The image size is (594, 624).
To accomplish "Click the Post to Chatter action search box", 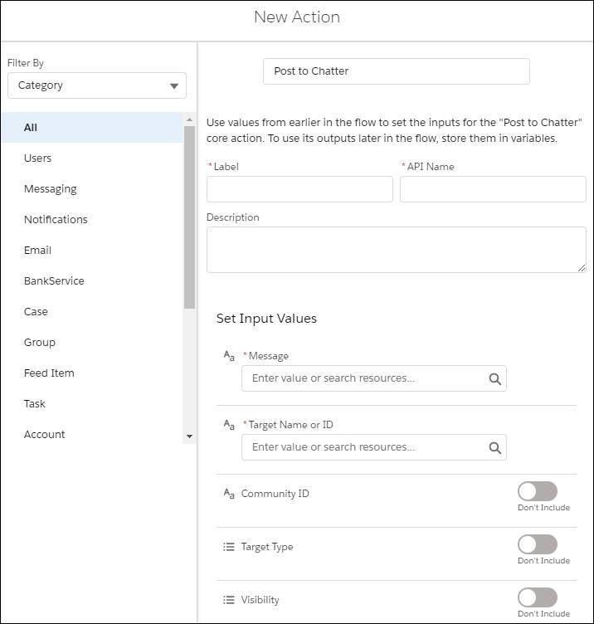I will click(397, 71).
